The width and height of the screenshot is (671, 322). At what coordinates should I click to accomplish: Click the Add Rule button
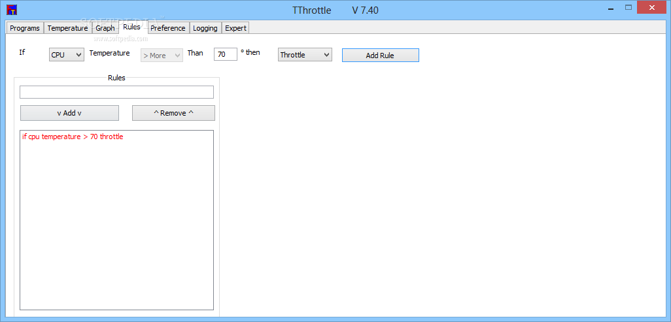pyautogui.click(x=380, y=55)
